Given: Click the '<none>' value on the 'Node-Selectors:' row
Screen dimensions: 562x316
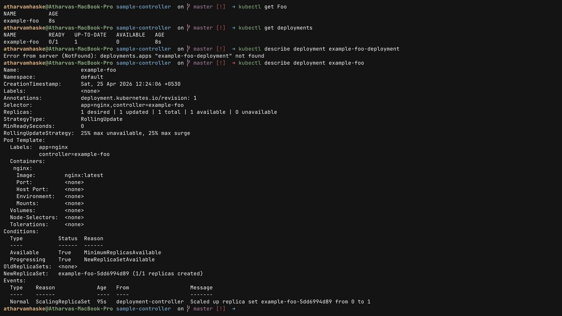Looking at the screenshot, I should [74, 218].
